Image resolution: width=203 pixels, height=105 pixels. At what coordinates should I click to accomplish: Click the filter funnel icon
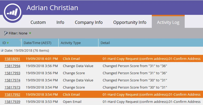tap(6, 33)
